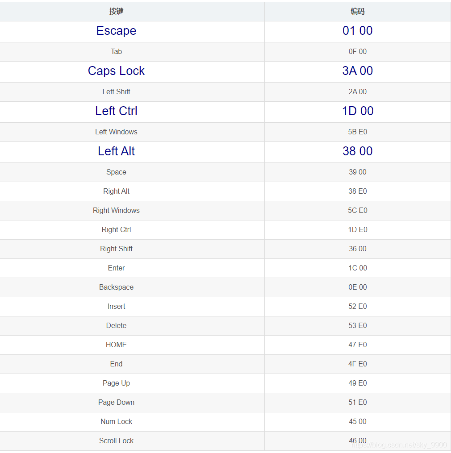Select the code 1C 00

pyautogui.click(x=358, y=268)
